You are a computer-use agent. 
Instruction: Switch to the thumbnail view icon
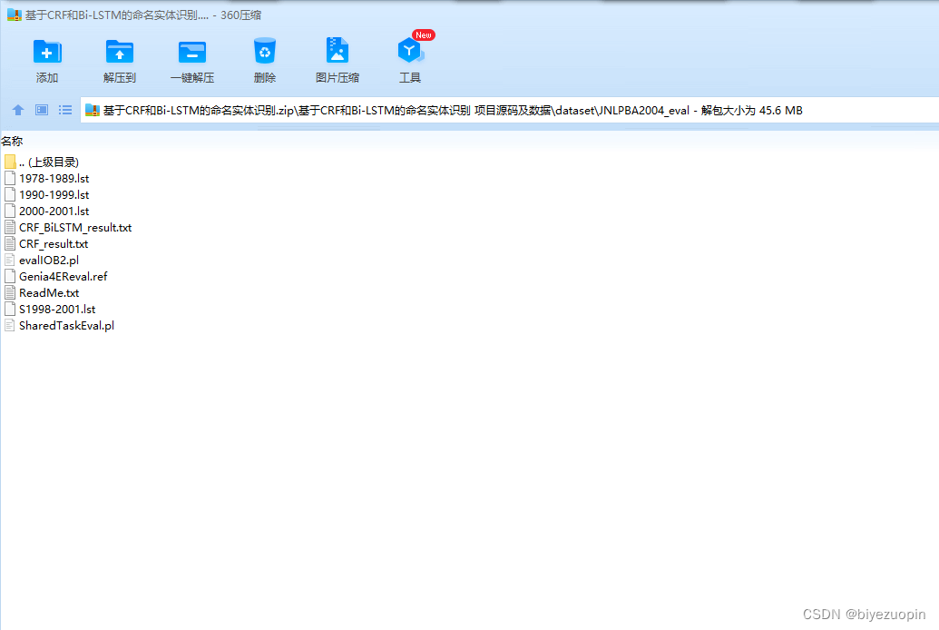point(42,110)
